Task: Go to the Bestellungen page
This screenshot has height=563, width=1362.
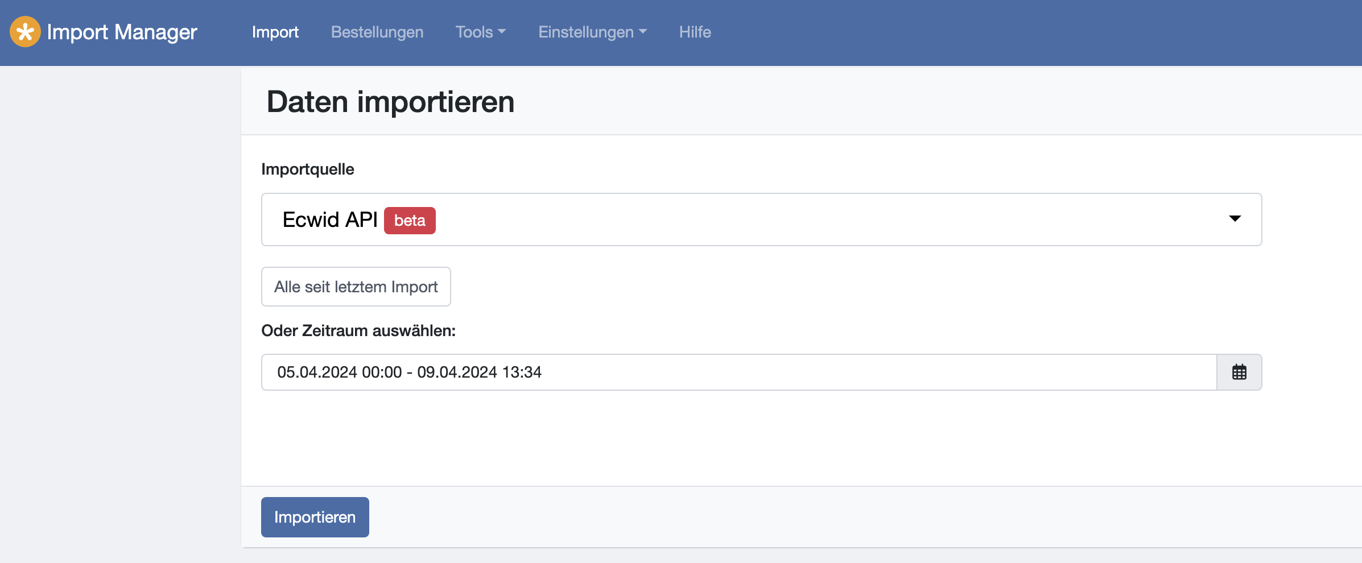Action: click(x=377, y=32)
